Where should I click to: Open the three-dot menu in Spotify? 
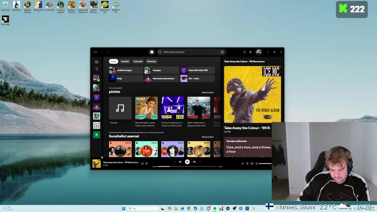coord(95,52)
